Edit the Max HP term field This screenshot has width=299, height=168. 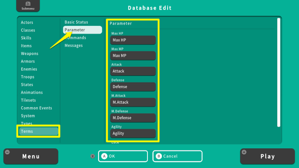(x=133, y=40)
